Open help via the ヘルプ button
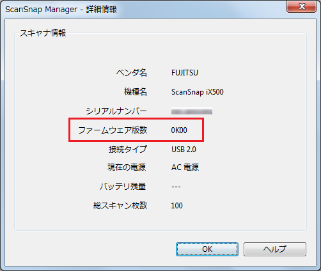The height and width of the screenshot is (271, 321). coord(275,249)
